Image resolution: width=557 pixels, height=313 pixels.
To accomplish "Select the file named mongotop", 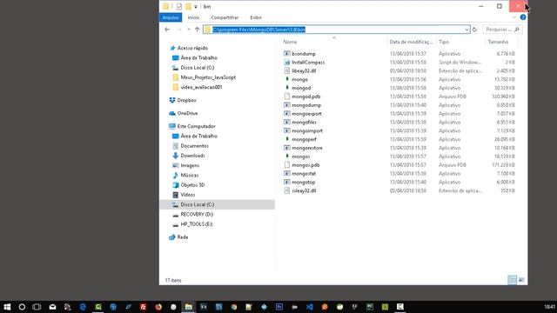I will (304, 182).
